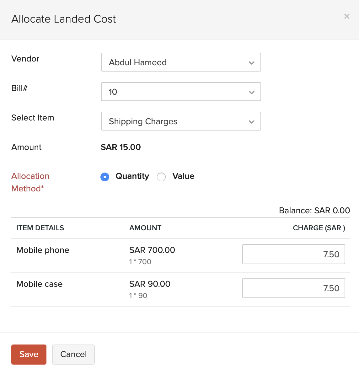The height and width of the screenshot is (374, 359).
Task: Close the Allocate Landed Cost dialog
Action: [x=346, y=16]
